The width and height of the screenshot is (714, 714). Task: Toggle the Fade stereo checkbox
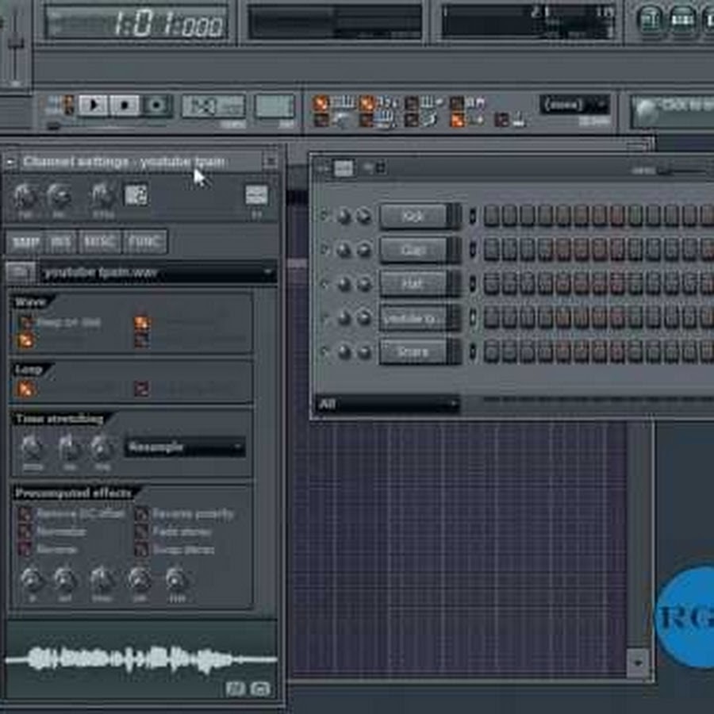[x=141, y=532]
